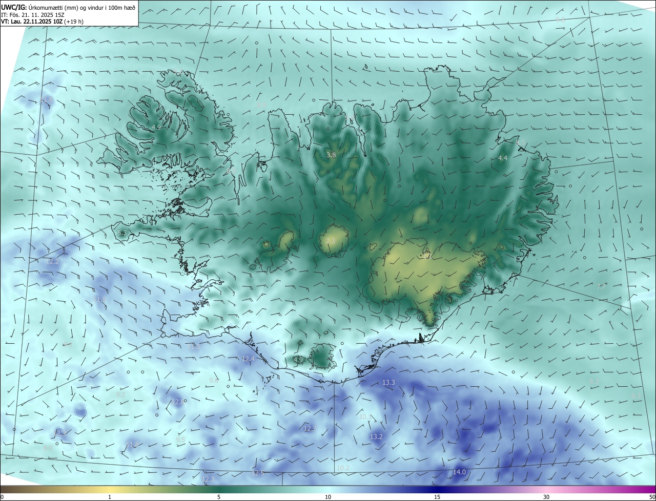Click the 15 tick on the colour scale
This screenshot has width=656, height=501.
point(437,497)
